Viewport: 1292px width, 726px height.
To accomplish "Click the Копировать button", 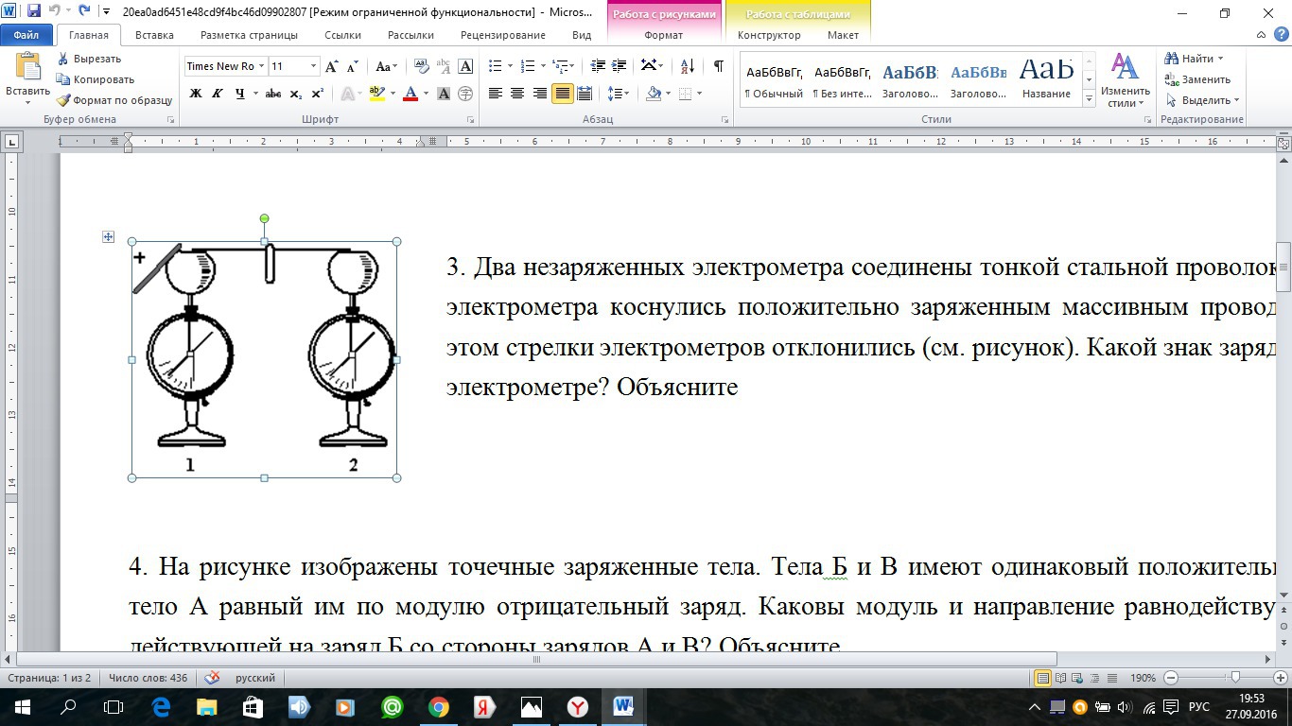I will [96, 79].
